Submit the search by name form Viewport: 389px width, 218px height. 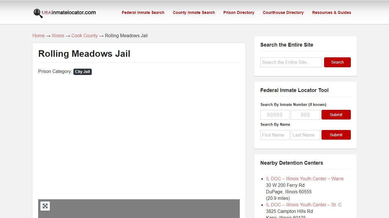click(336, 135)
